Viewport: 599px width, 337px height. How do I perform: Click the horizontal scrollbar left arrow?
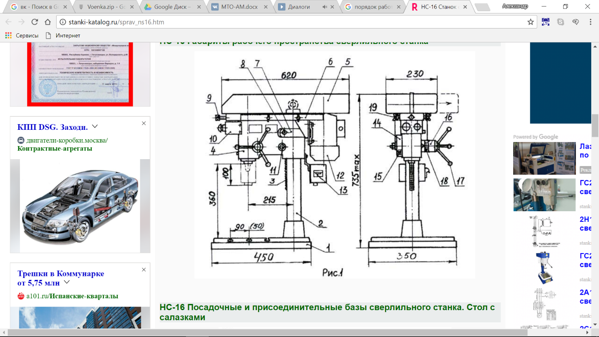[4, 333]
